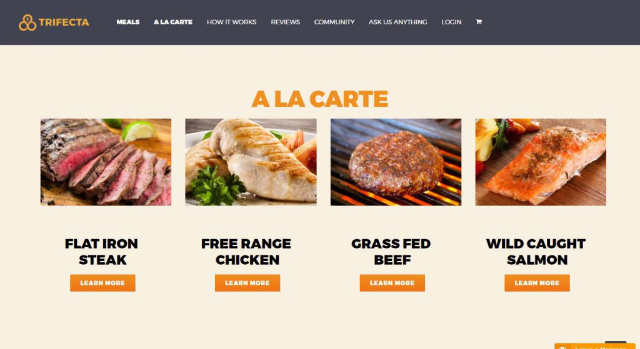Click Login in the top navigation
Image resolution: width=640 pixels, height=349 pixels.
(451, 22)
